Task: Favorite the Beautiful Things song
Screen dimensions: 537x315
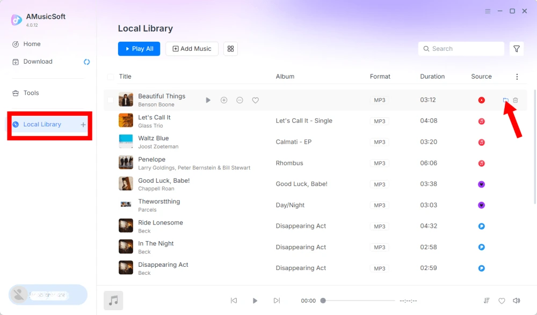Action: (256, 100)
